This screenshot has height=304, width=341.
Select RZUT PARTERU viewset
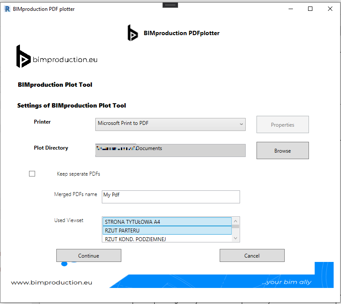point(167,230)
